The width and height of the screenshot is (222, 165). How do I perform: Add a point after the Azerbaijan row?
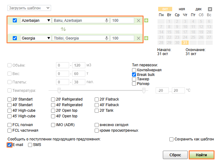pyautogui.click(x=146, y=21)
